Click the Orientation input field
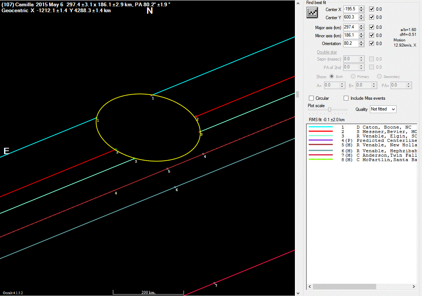This screenshot has width=422, height=296. [x=351, y=43]
